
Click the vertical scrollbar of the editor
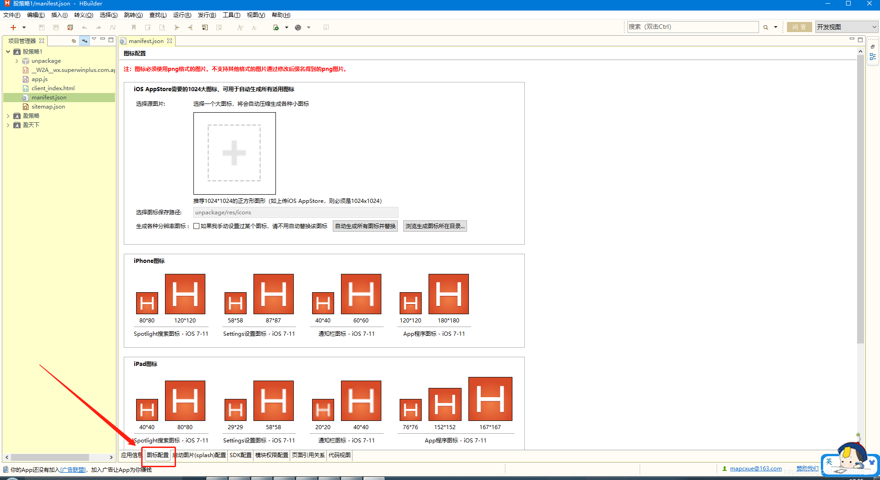860,199
